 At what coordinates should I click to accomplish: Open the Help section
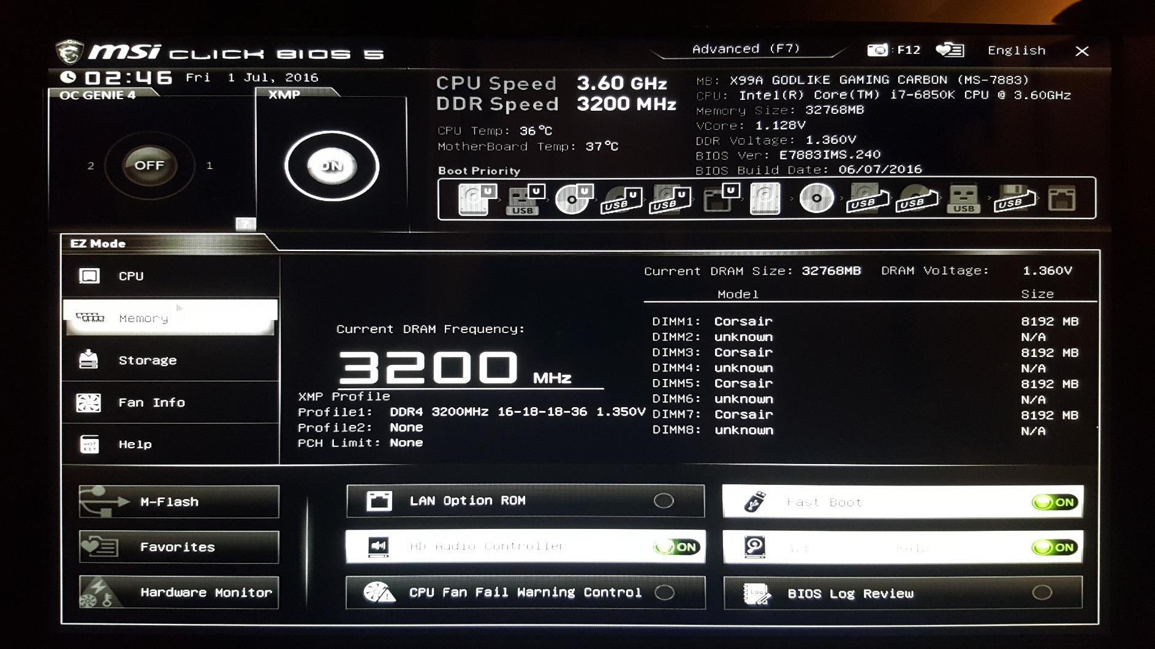170,444
